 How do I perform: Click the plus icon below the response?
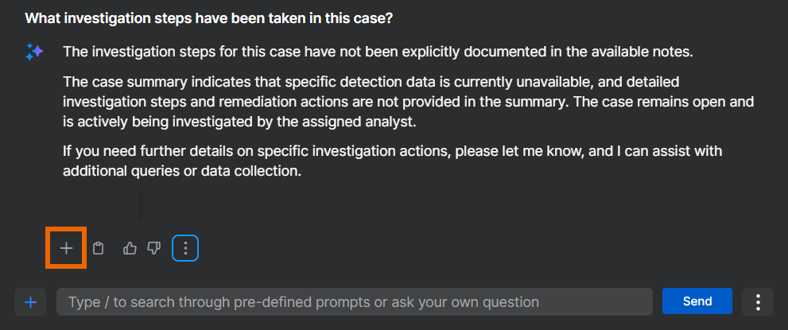click(x=66, y=248)
